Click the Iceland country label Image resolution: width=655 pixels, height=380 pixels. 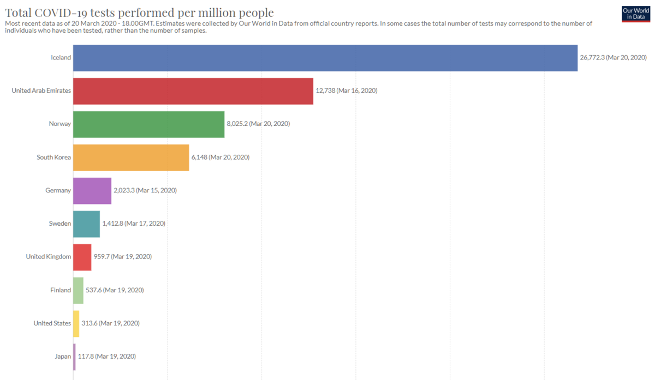[61, 58]
